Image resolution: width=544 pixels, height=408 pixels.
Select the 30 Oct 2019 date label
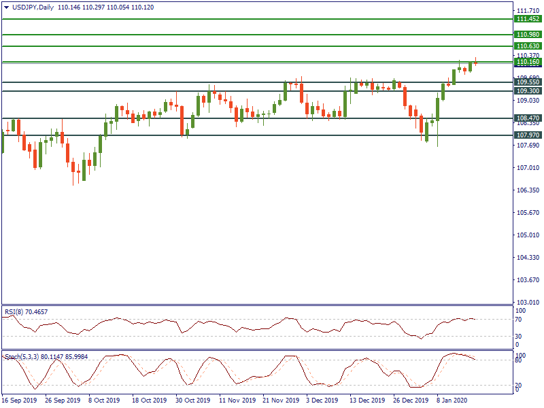[x=193, y=401]
